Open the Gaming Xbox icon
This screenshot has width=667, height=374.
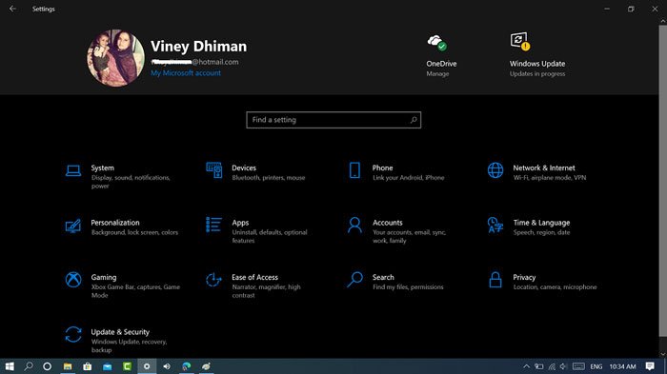tap(73, 280)
